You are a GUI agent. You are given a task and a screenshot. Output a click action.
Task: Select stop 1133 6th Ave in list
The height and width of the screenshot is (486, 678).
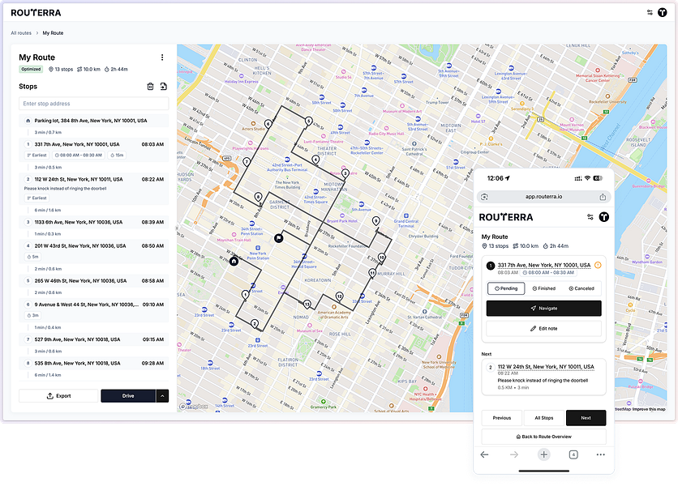click(94, 222)
